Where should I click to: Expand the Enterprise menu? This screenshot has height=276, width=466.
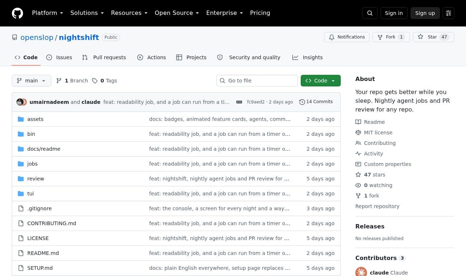[x=224, y=13]
